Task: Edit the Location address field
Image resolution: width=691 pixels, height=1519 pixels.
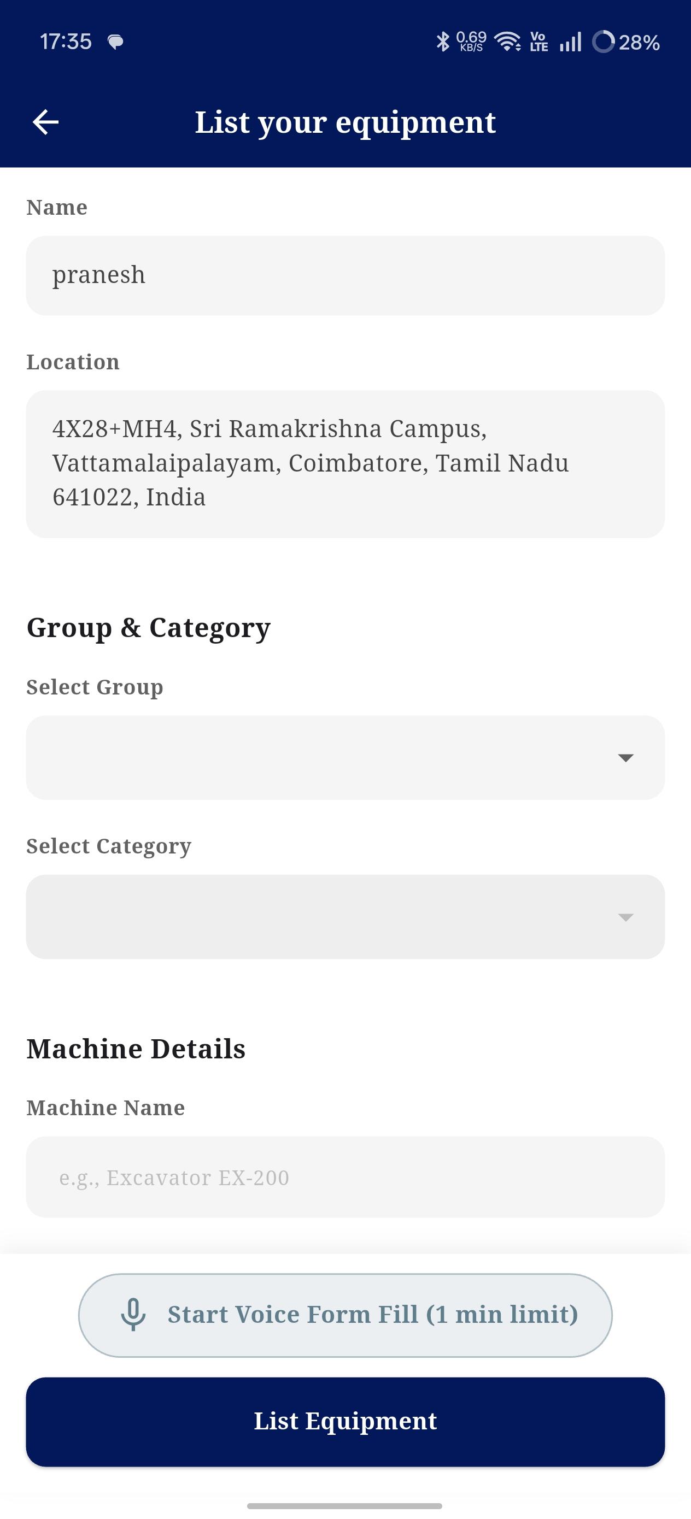Action: [x=345, y=464]
